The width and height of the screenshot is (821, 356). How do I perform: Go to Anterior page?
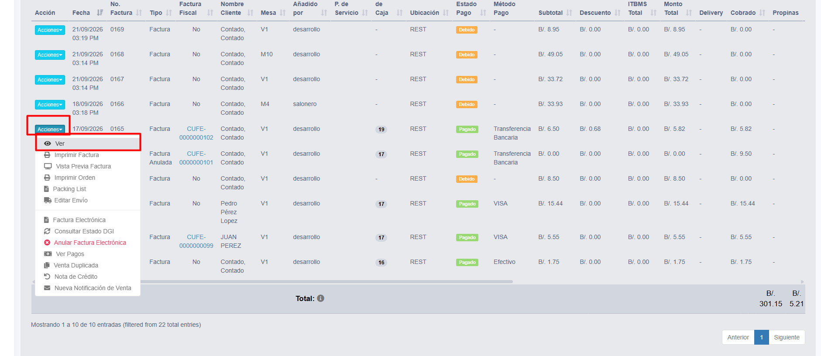click(x=738, y=337)
